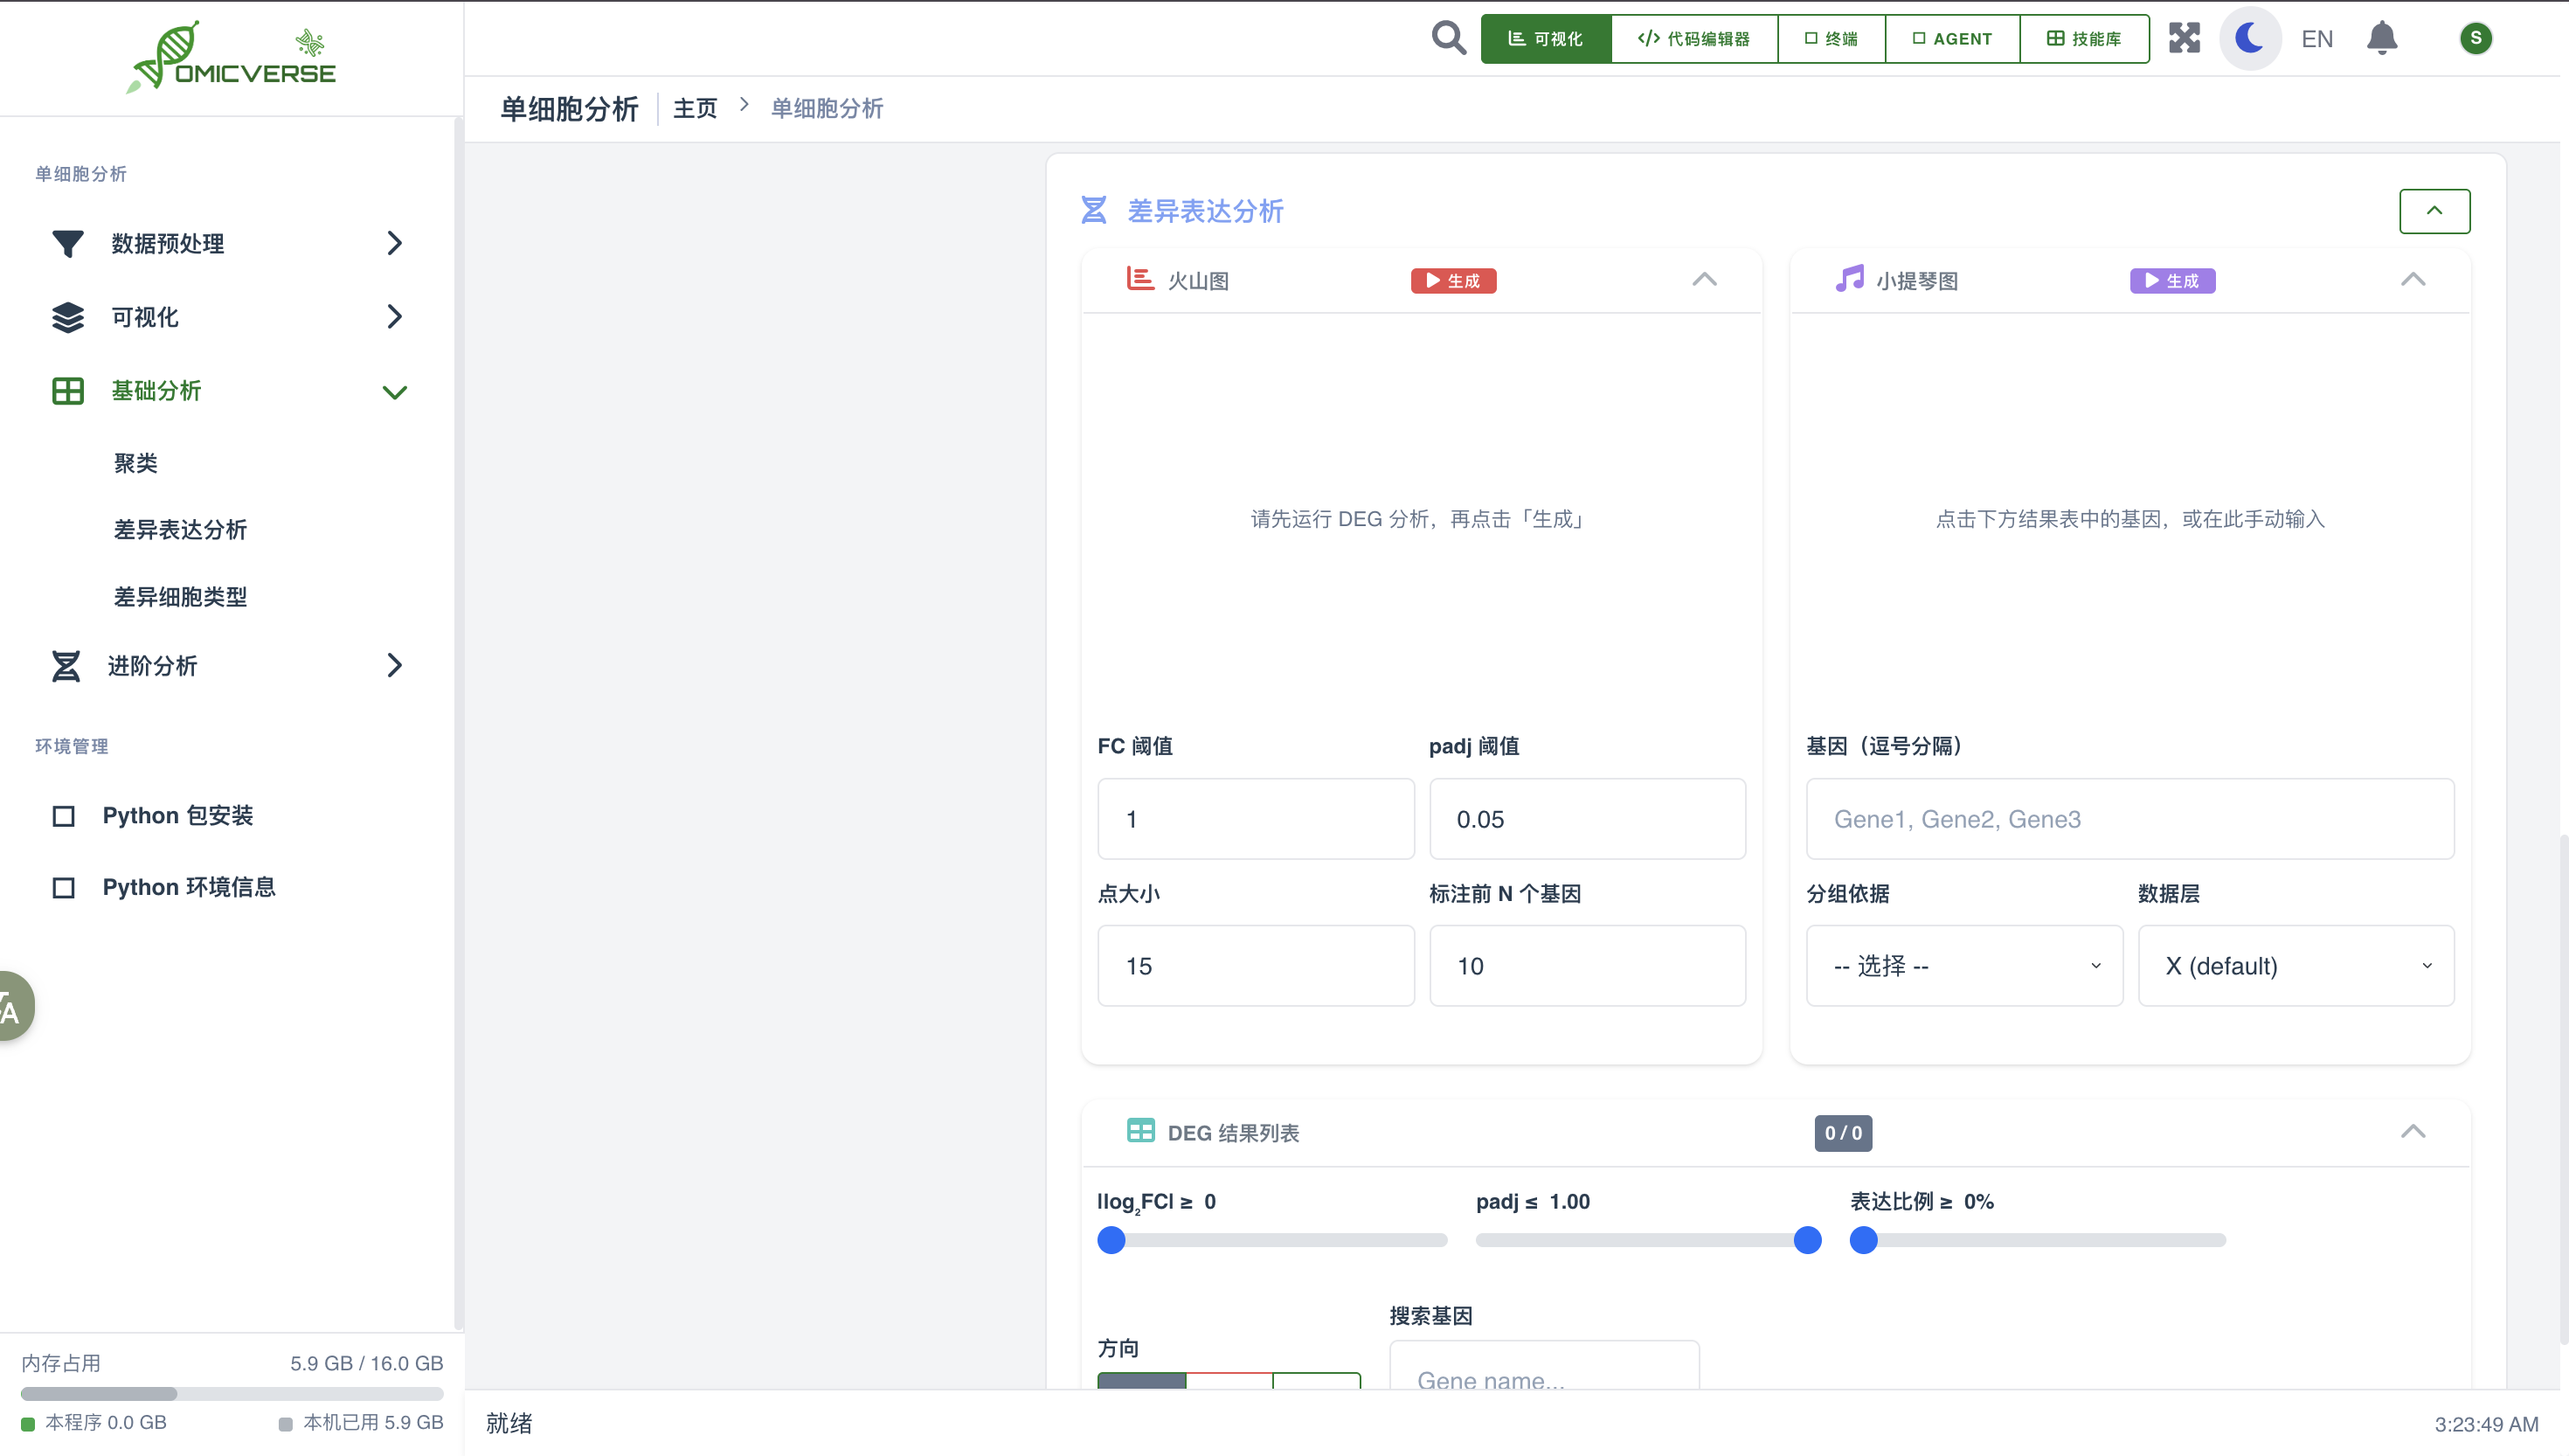This screenshot has height=1456, width=2569.
Task: Click the user avatar S icon
Action: click(2475, 38)
